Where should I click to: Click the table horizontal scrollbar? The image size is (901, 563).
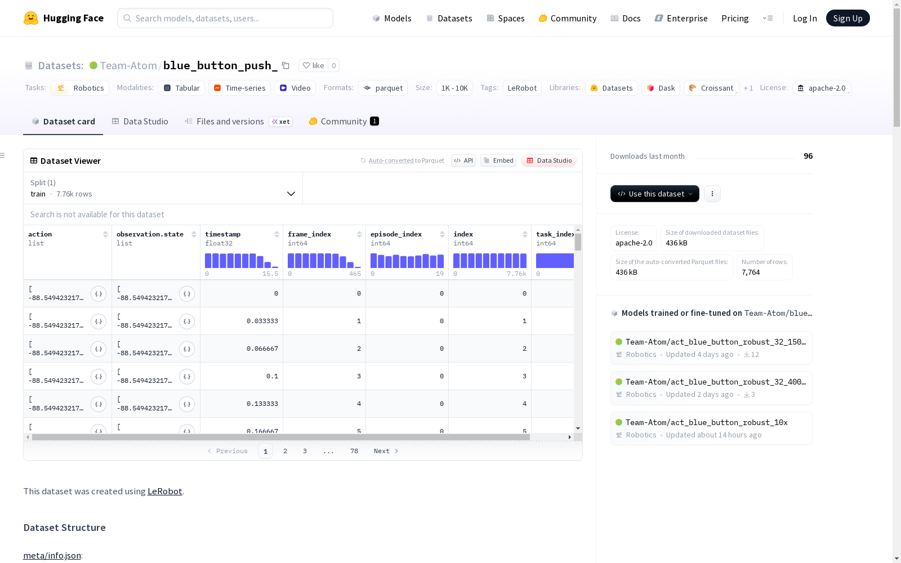pos(281,437)
